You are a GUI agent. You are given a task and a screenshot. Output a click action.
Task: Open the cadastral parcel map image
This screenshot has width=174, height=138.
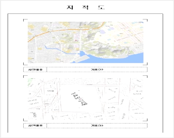(85, 99)
